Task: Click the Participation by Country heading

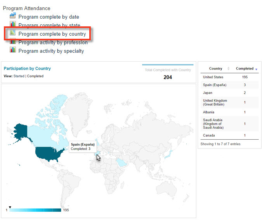Action: [x=27, y=68]
